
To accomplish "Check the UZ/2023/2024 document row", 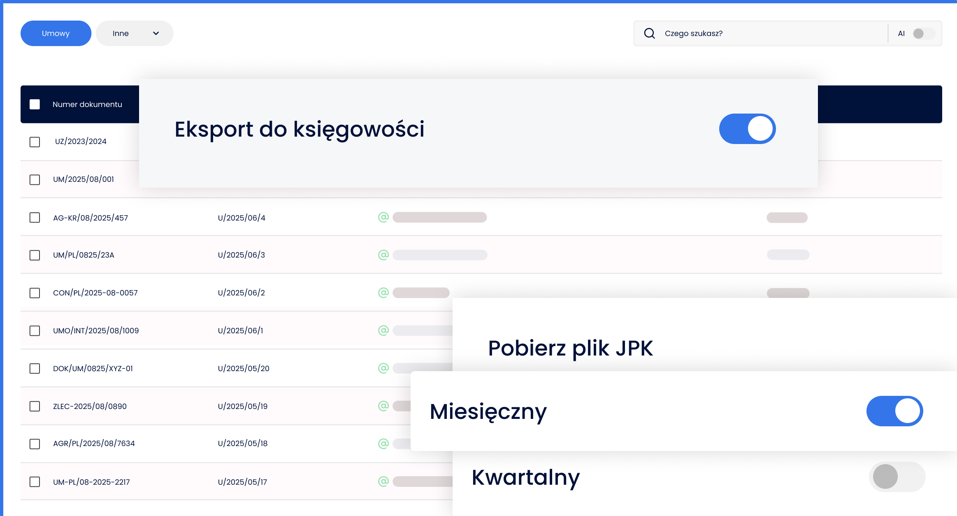I will pyautogui.click(x=35, y=142).
